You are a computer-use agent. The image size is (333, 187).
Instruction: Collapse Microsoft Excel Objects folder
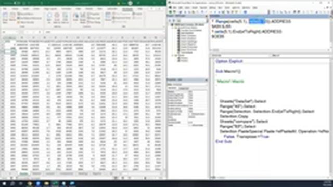pyautogui.click(x=173, y=28)
